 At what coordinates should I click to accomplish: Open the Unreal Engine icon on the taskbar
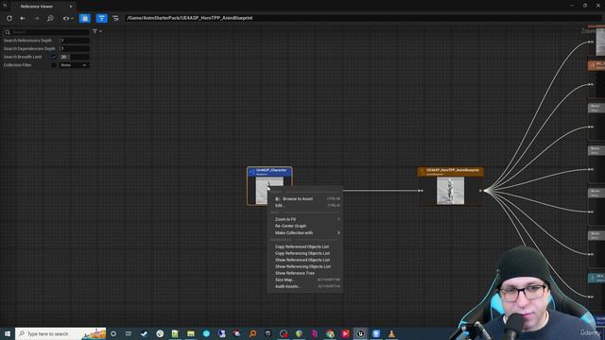click(360, 333)
